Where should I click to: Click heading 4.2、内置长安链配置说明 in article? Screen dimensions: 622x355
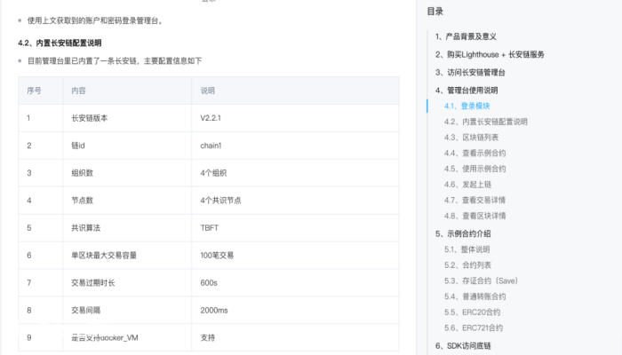click(x=60, y=43)
